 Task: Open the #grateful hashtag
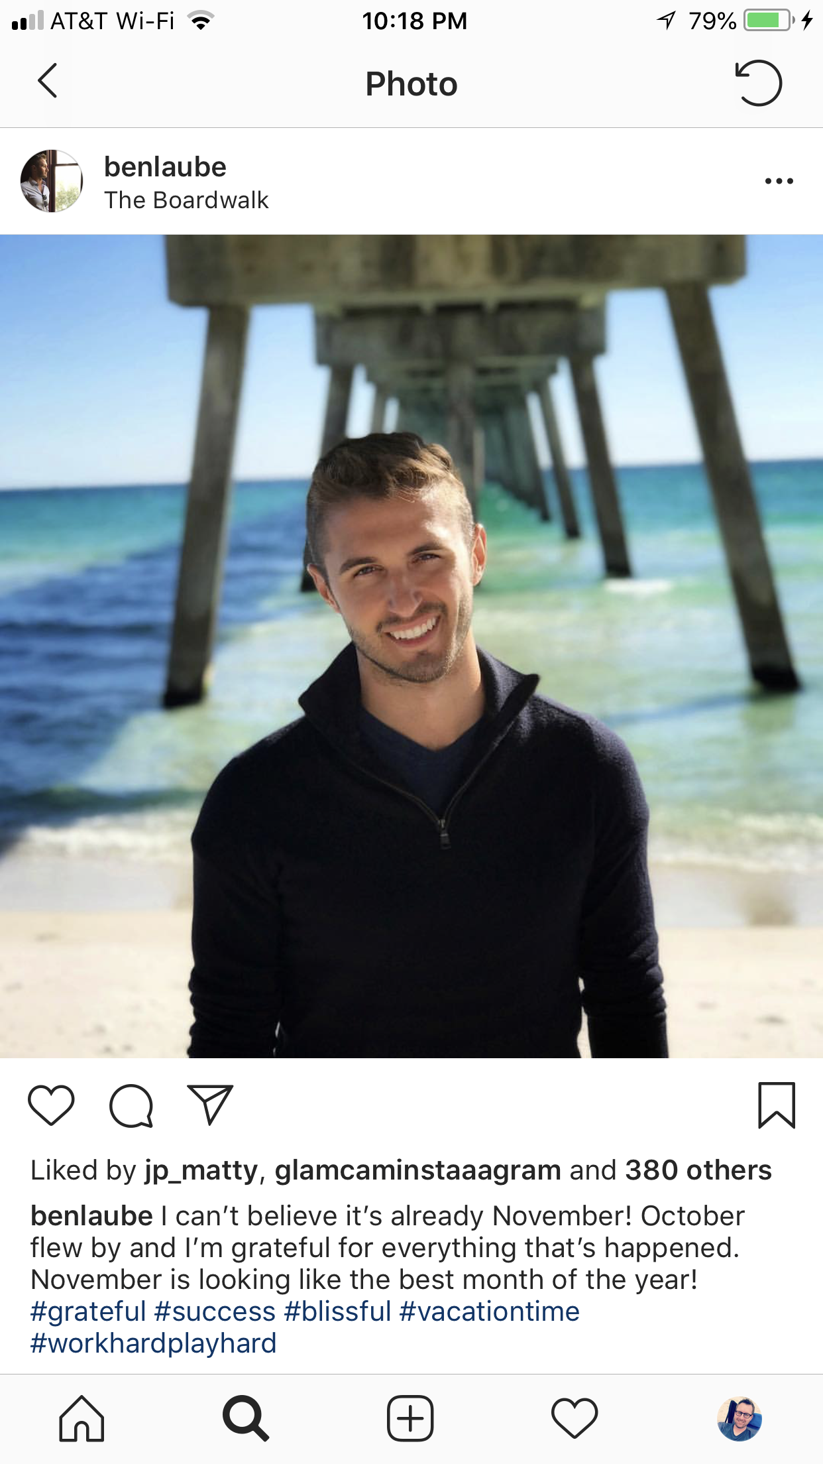coord(88,1311)
